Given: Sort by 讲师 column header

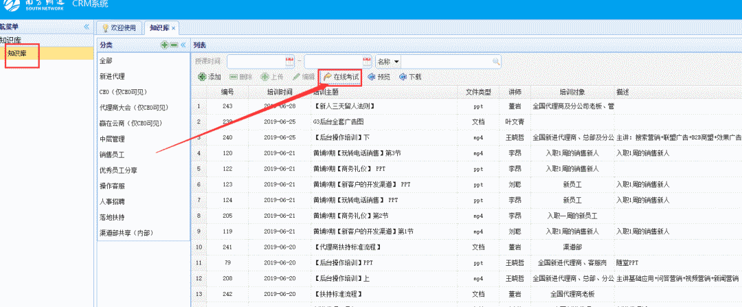Looking at the screenshot, I should click(515, 92).
